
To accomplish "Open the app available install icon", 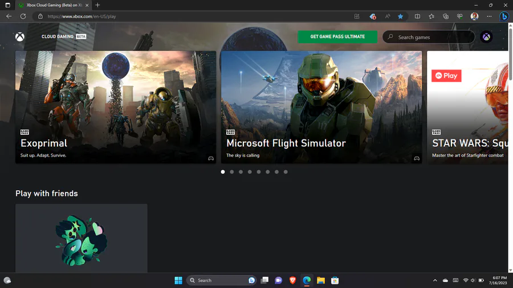I will click(x=357, y=17).
